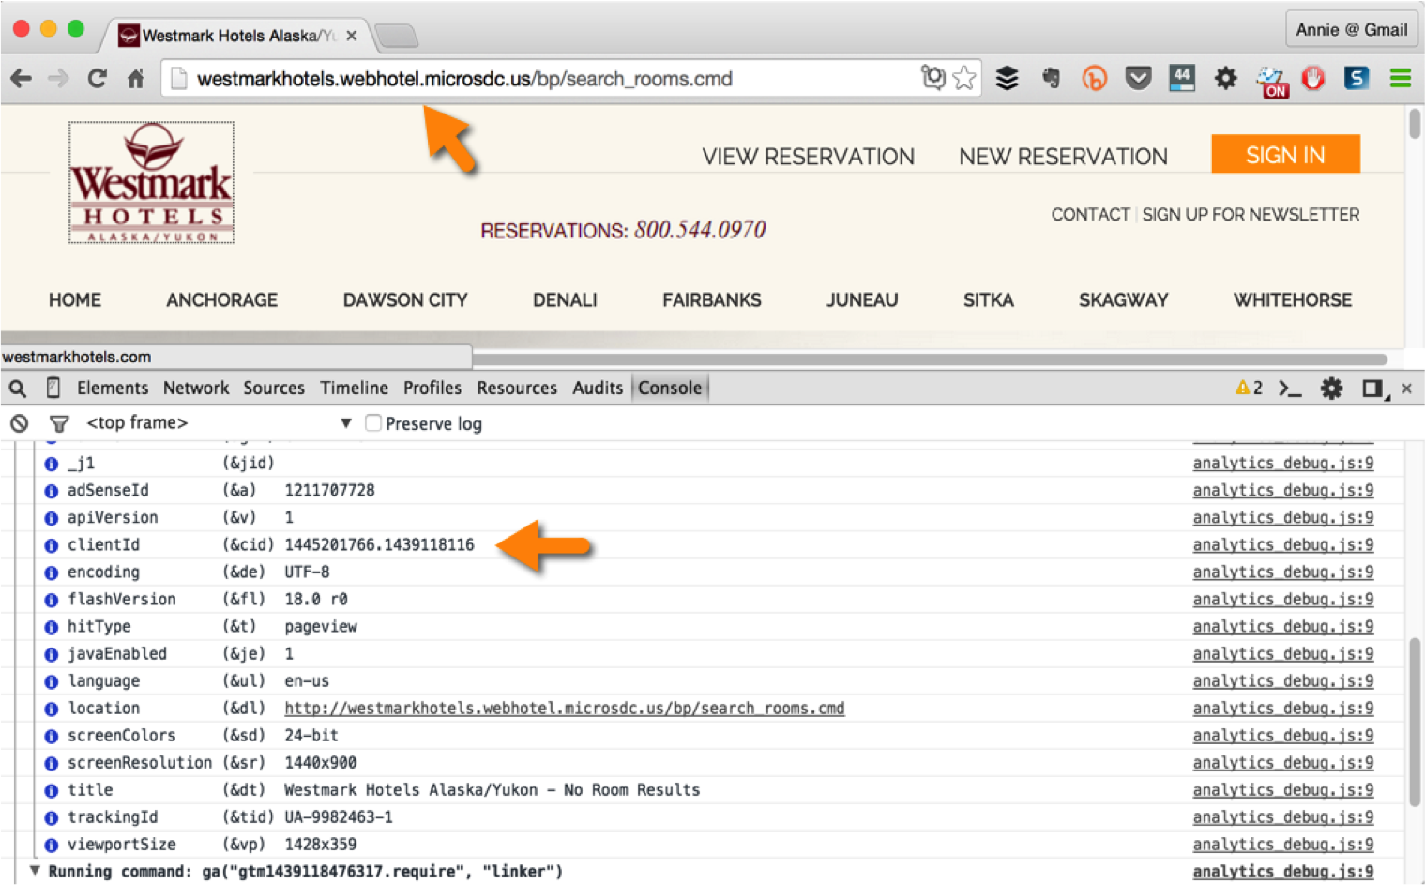
Task: Click the CONTACT link
Action: [x=1090, y=214]
